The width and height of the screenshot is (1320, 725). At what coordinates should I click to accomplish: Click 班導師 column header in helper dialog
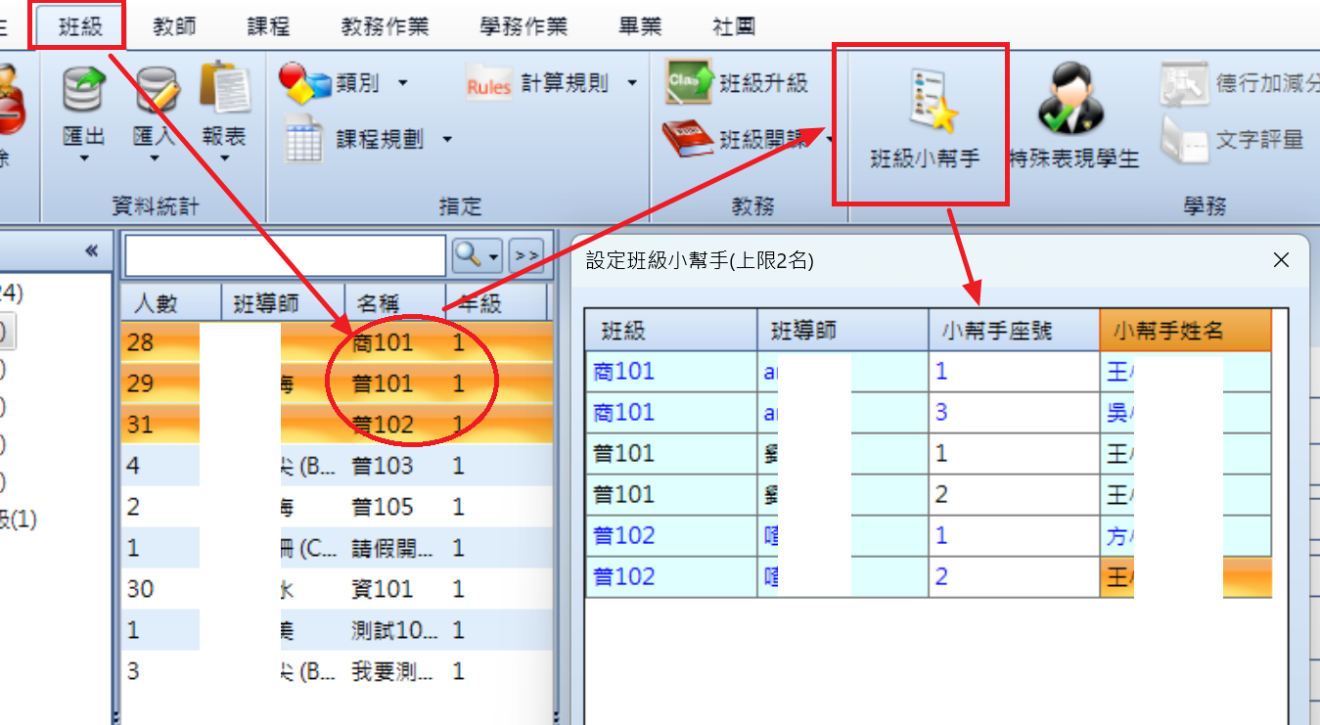coord(842,331)
